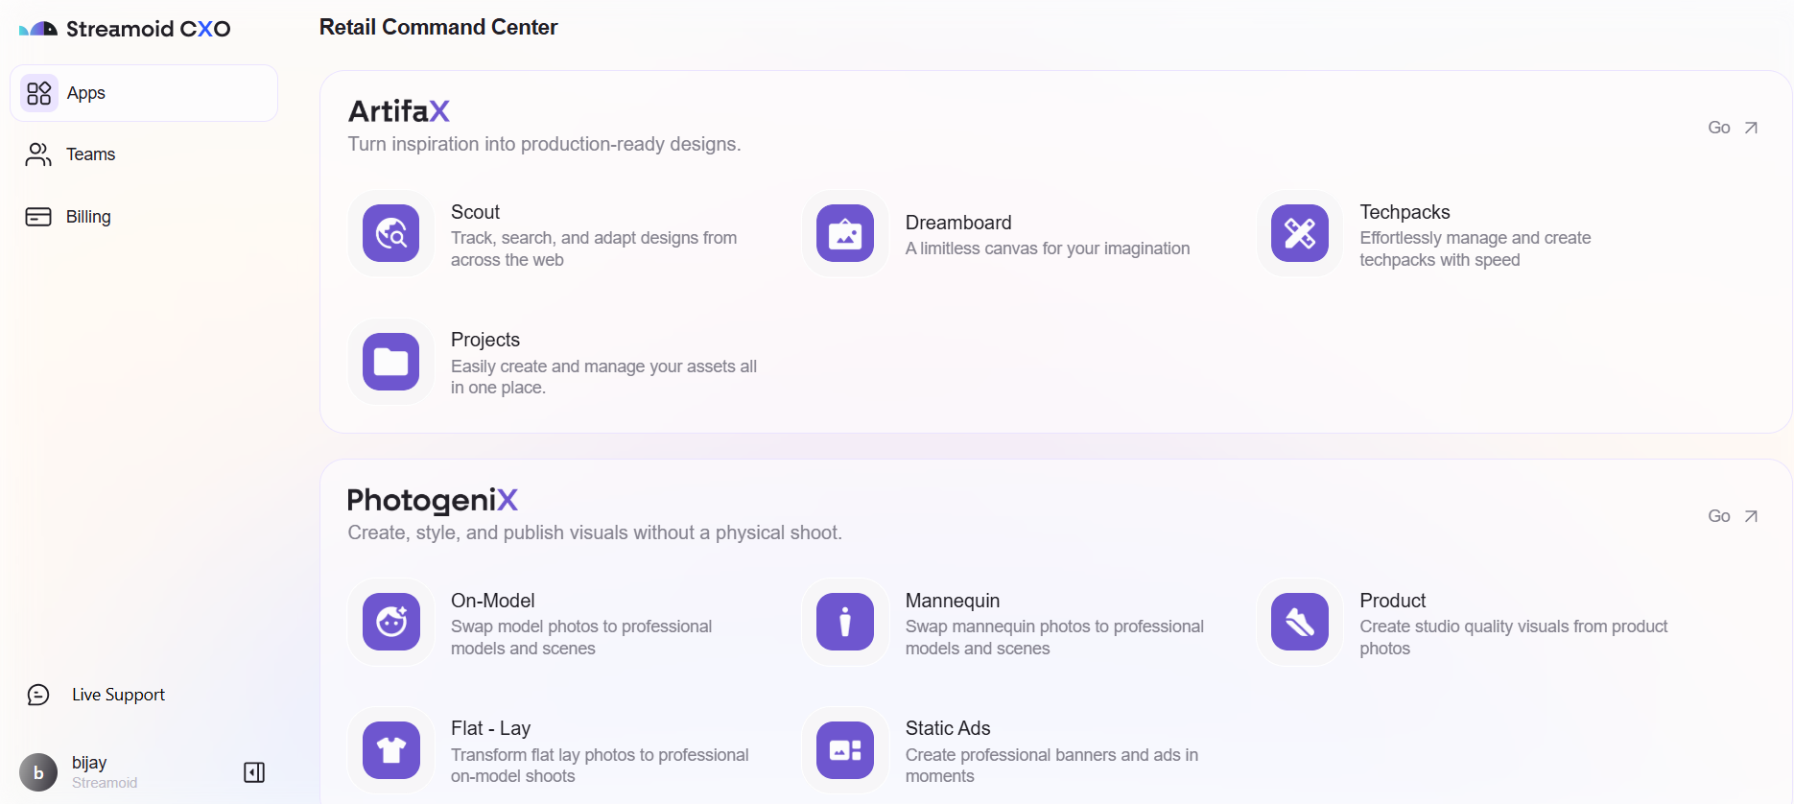Go to Teams in sidebar
This screenshot has width=1794, height=804.
tap(90, 154)
